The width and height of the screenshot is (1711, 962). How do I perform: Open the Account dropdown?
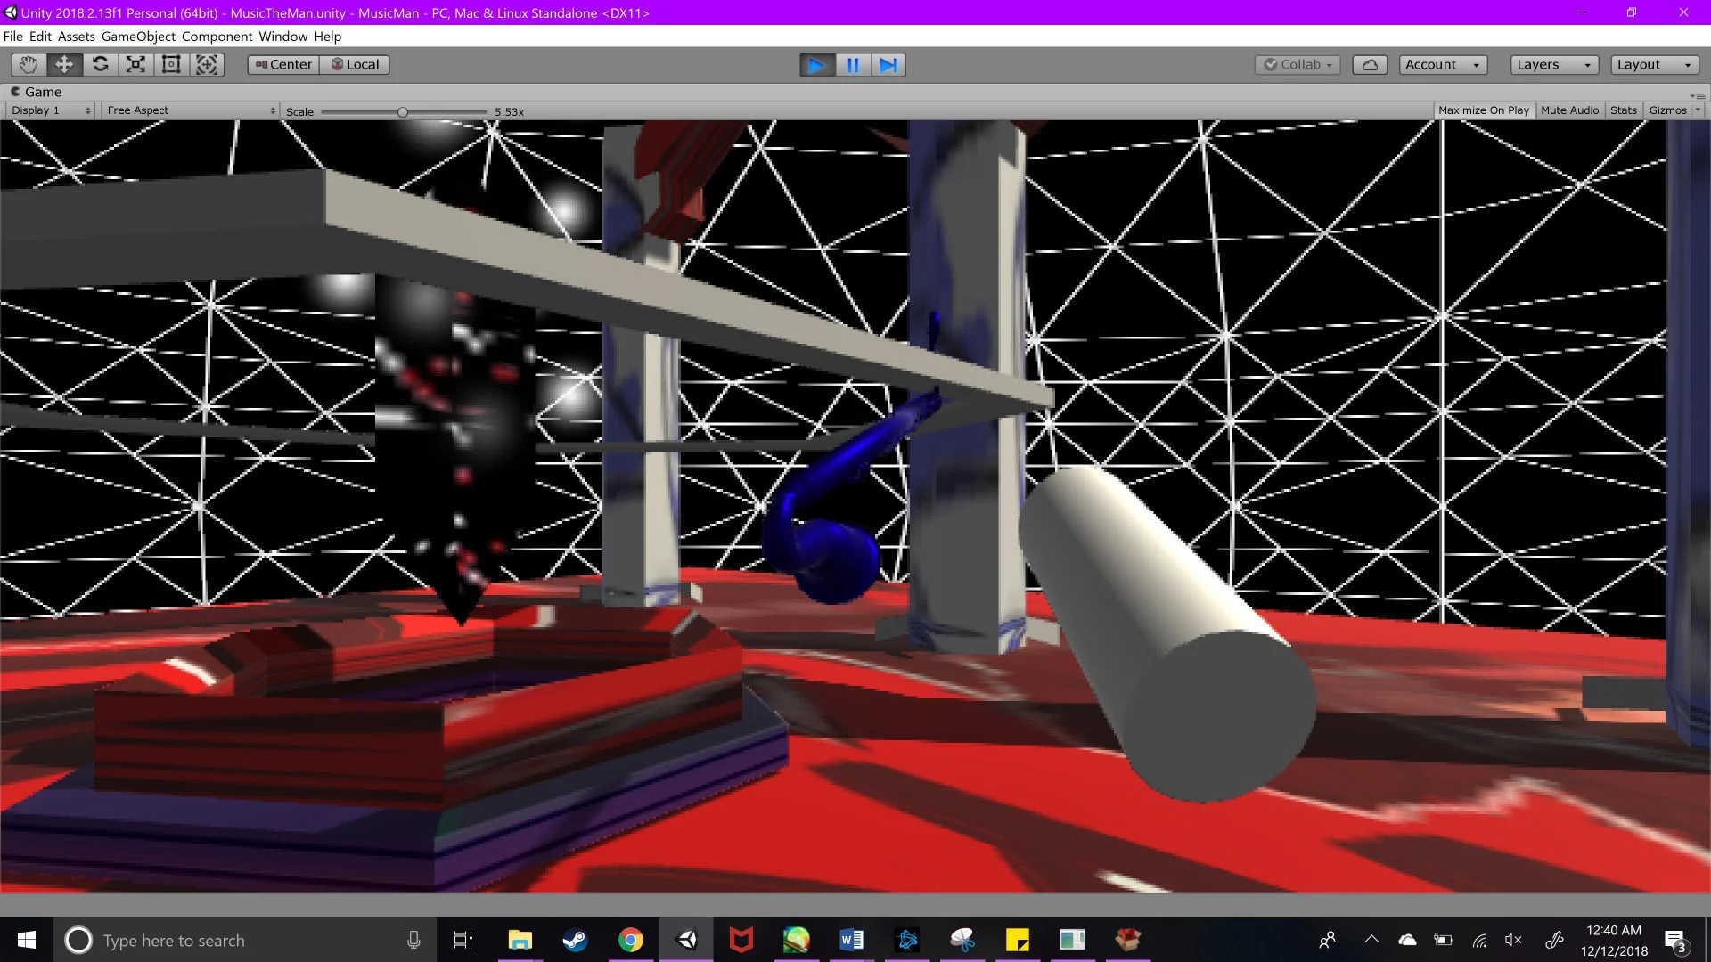click(1443, 65)
